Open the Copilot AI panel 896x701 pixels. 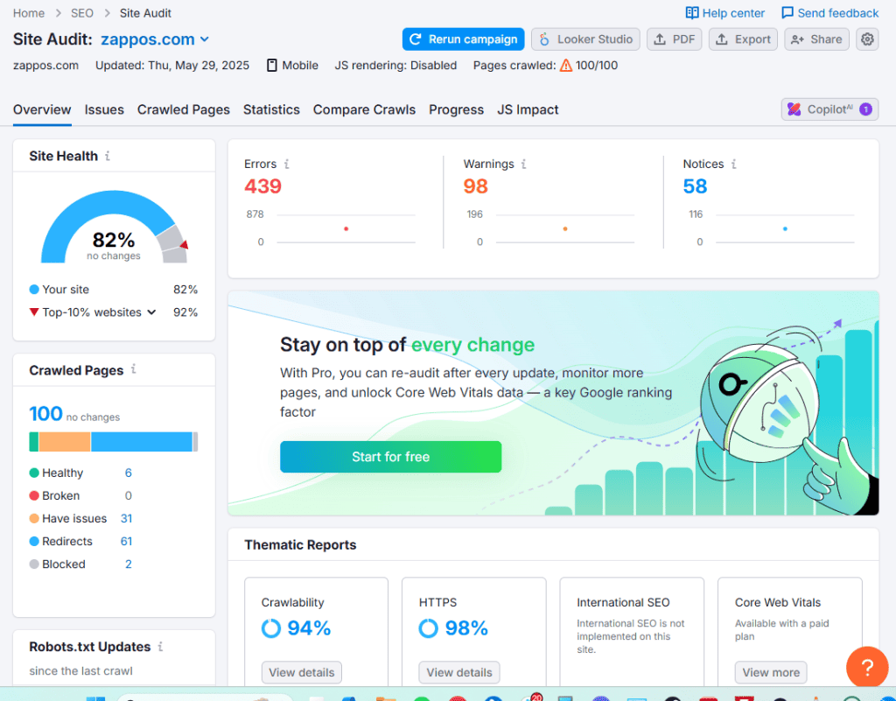pos(829,109)
